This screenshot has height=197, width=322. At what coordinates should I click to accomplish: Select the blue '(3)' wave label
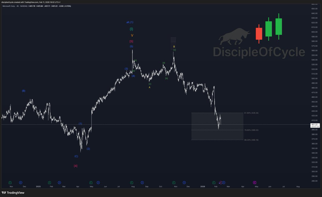pos(126,69)
